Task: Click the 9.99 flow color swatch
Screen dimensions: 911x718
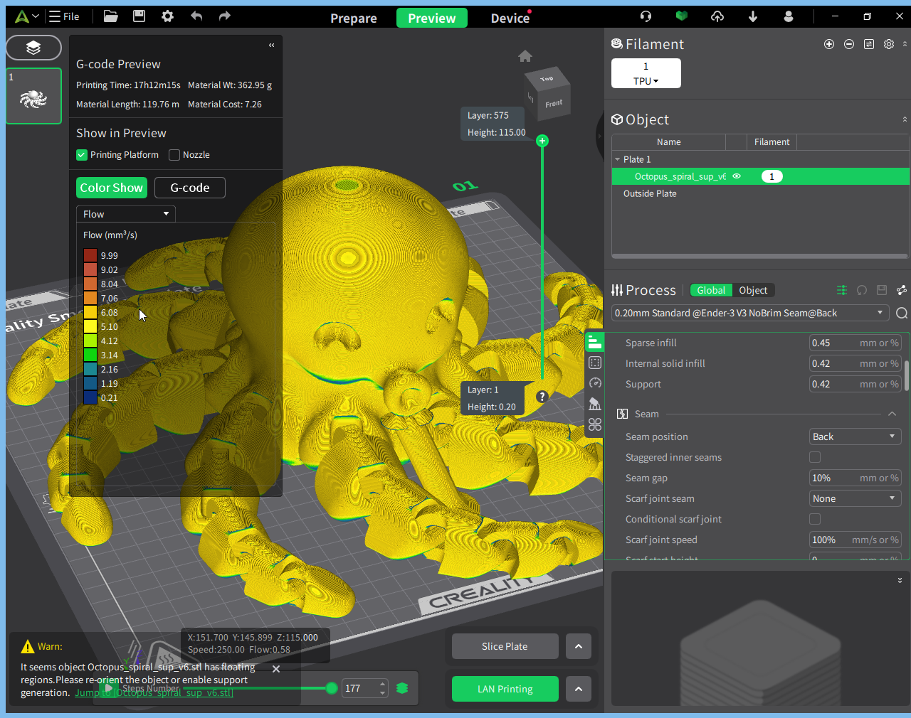Action: (x=90, y=255)
